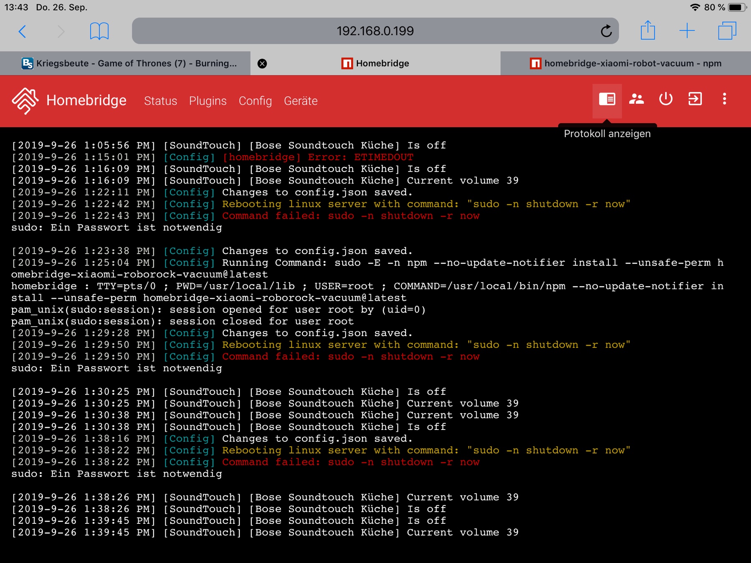
Task: Click the logout icon in header
Action: pyautogui.click(x=695, y=99)
